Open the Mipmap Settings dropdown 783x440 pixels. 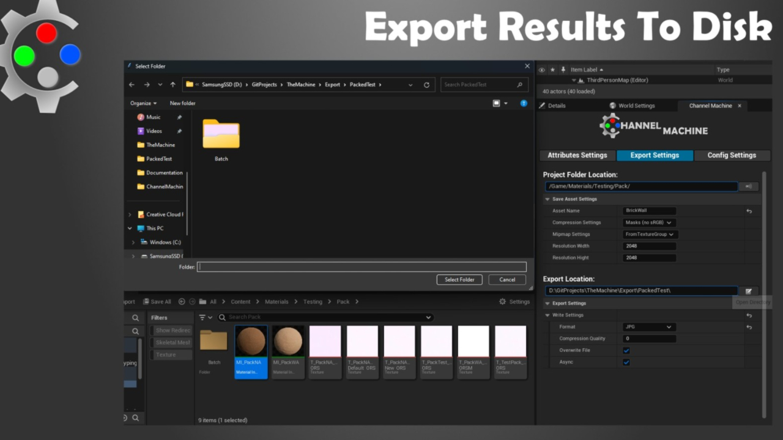coord(650,234)
